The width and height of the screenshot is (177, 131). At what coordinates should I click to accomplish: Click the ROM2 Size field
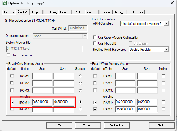(x=64, y=83)
